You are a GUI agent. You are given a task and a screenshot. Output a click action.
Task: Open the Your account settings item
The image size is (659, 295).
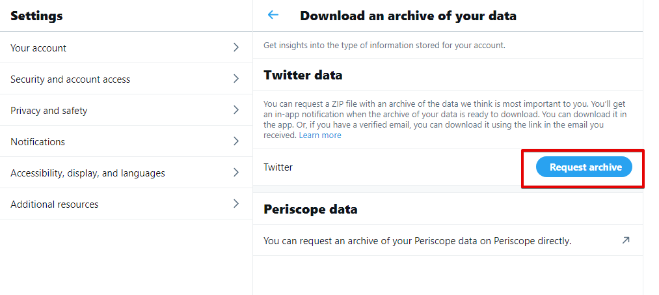(38, 48)
